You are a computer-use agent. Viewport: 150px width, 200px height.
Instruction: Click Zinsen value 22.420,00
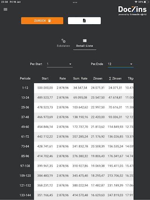point(98,117)
